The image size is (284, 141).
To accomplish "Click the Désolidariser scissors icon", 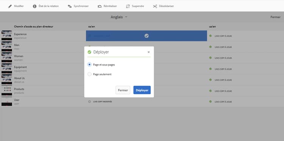I will [x=155, y=6].
